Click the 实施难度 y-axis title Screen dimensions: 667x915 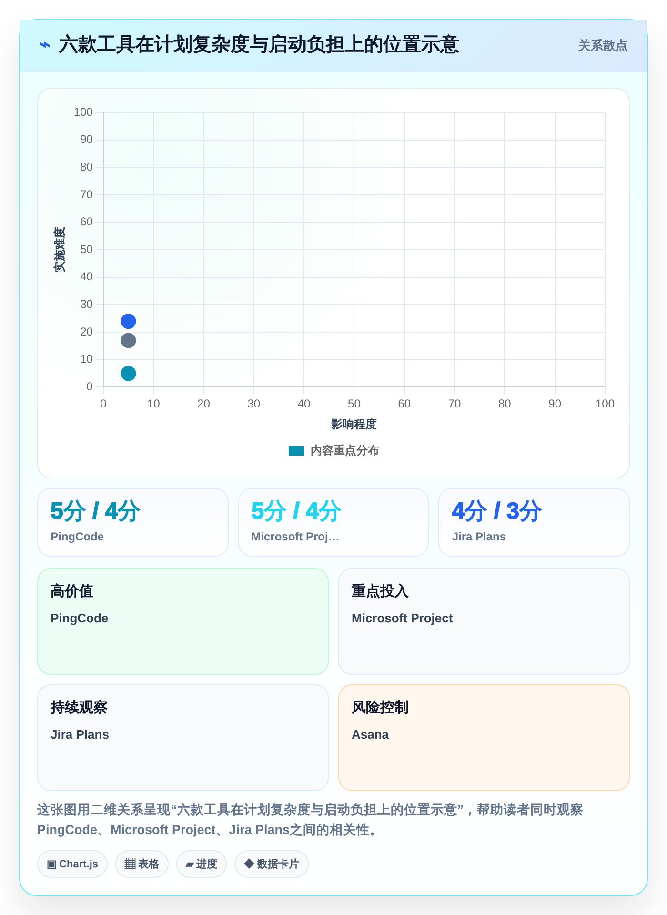[60, 250]
